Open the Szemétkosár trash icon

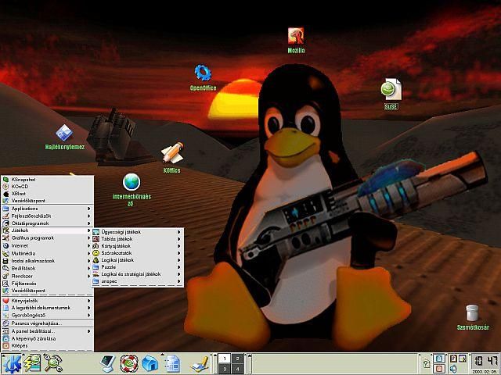coord(471,314)
